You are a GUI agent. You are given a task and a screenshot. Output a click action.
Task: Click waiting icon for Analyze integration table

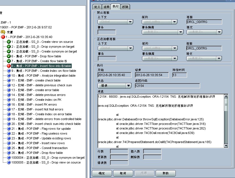9,76
